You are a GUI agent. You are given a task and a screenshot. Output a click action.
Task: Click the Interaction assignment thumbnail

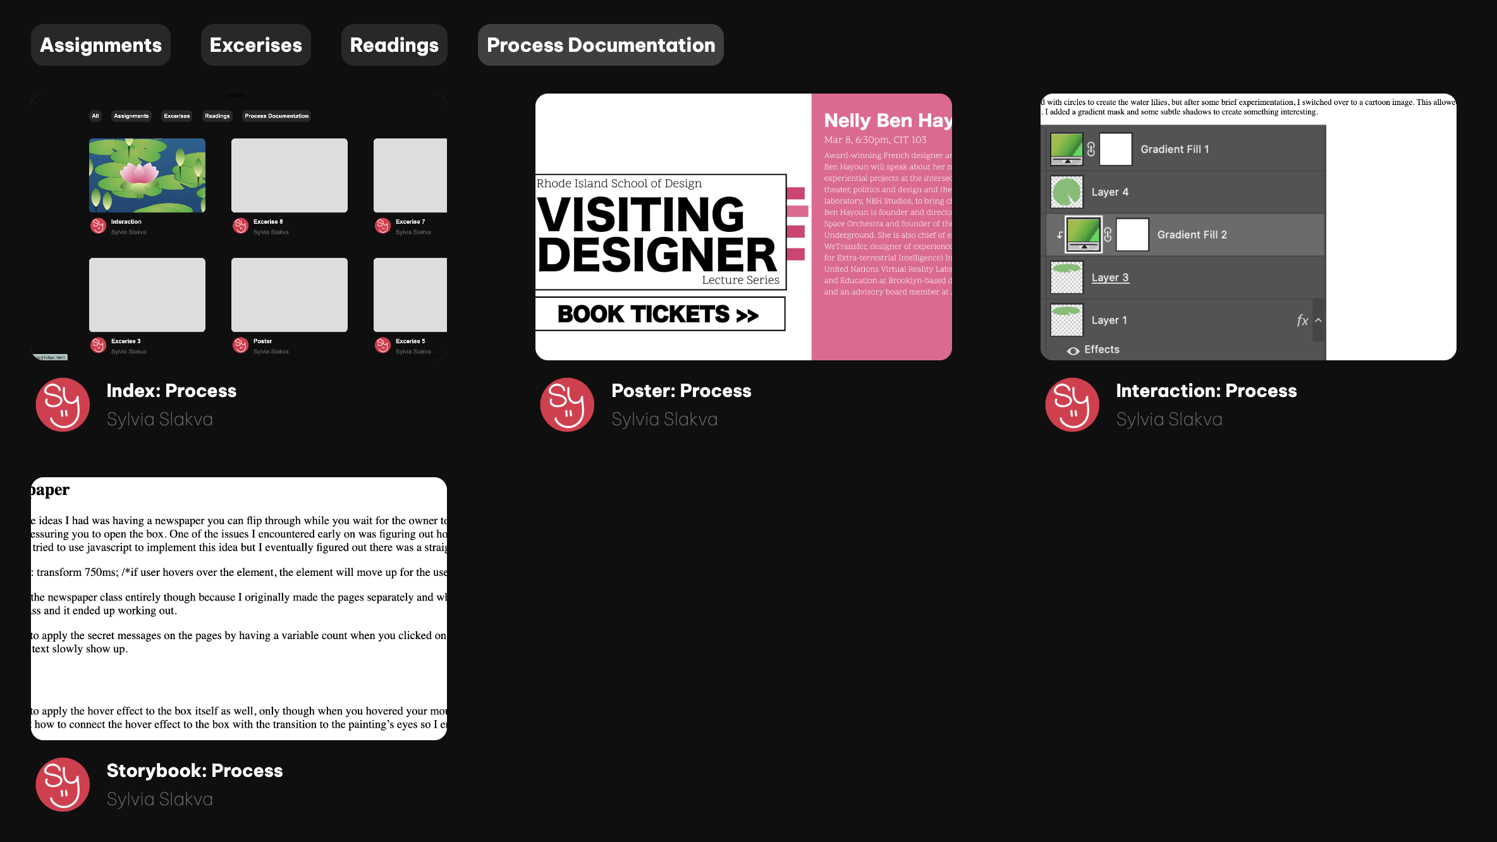[x=147, y=176]
